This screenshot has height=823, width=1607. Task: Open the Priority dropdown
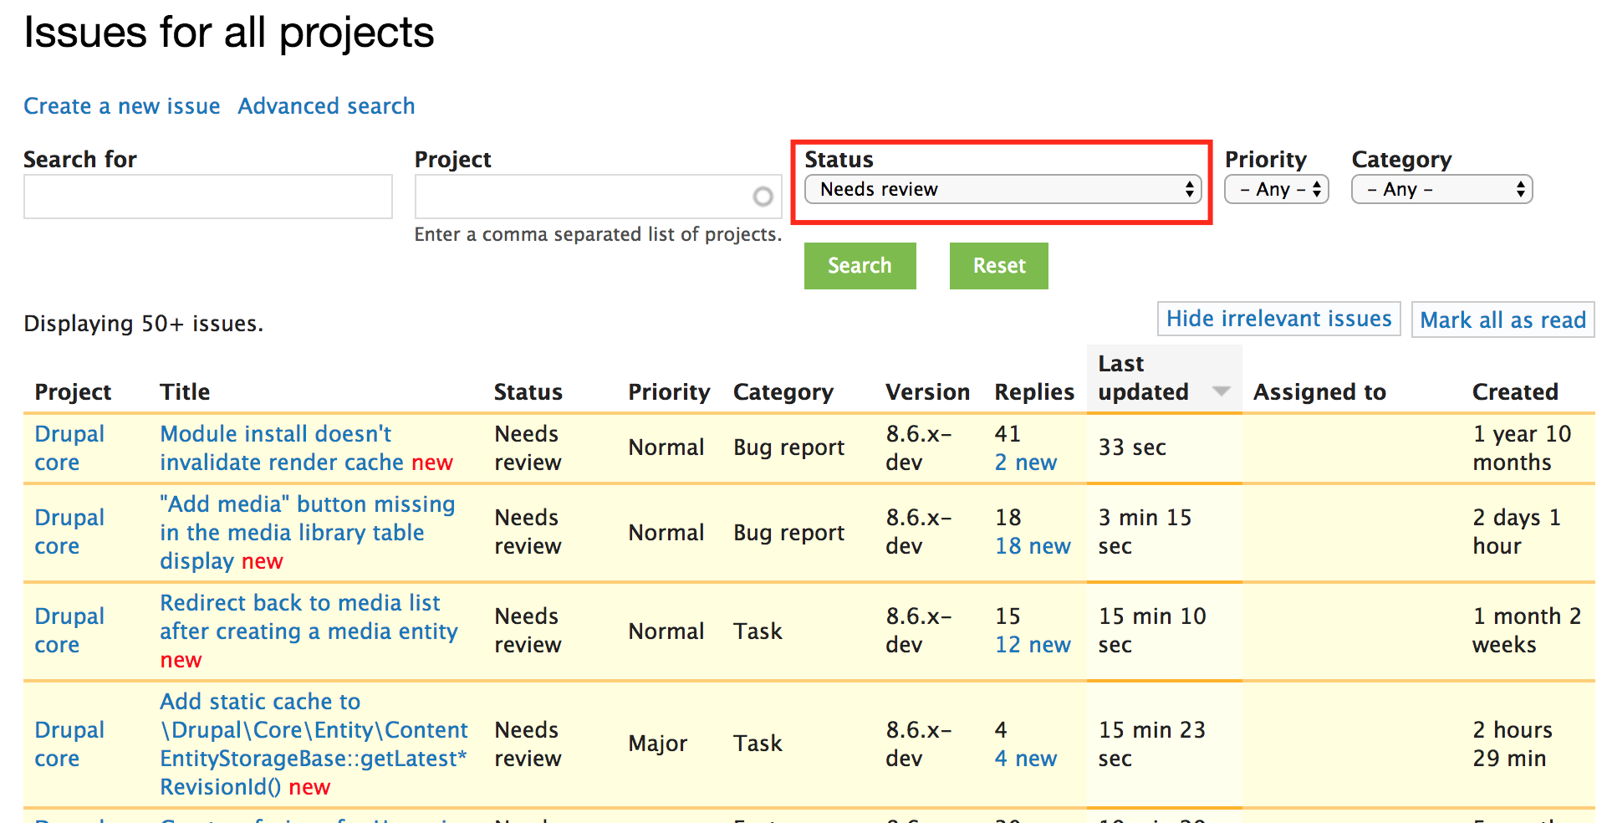[x=1276, y=189]
